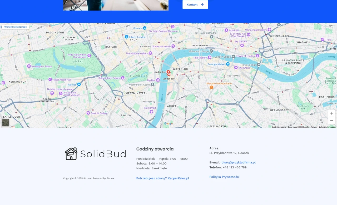Click the Big Ben marker icon
Viewport: 337px width, 205px height.
pyautogui.click(x=158, y=80)
